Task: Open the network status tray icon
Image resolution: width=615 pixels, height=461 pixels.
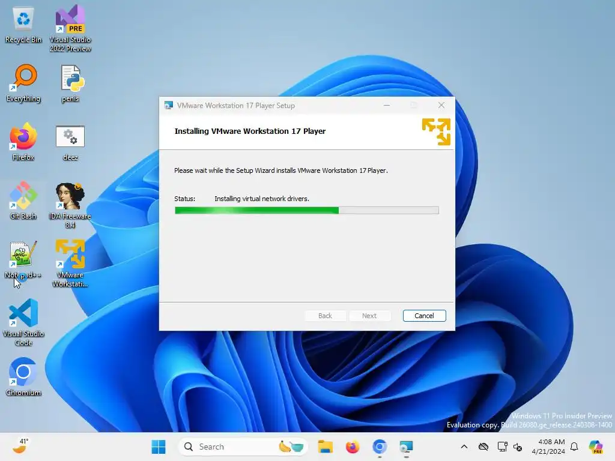Action: [x=502, y=447]
